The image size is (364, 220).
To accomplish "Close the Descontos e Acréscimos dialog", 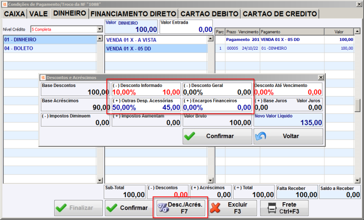I will (321, 77).
